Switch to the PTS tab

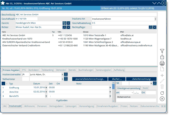click(24, 70)
